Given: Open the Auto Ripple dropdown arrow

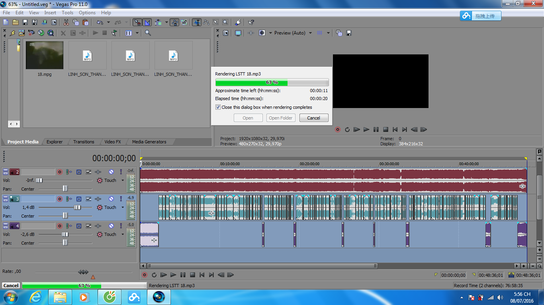Looking at the screenshot, I should click(166, 22).
